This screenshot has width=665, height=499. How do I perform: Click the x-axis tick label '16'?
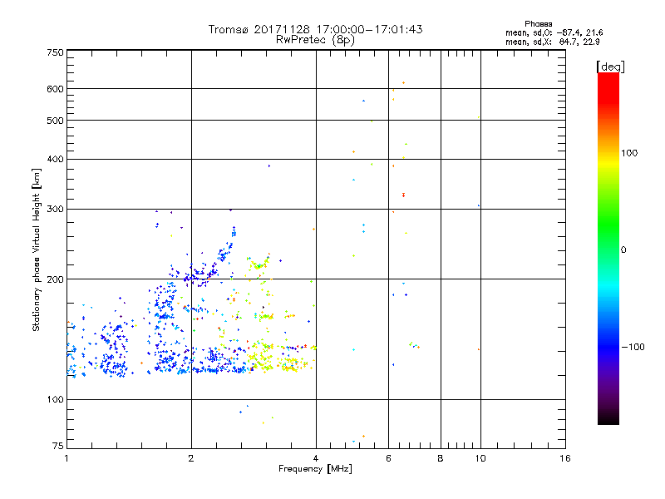[565, 458]
